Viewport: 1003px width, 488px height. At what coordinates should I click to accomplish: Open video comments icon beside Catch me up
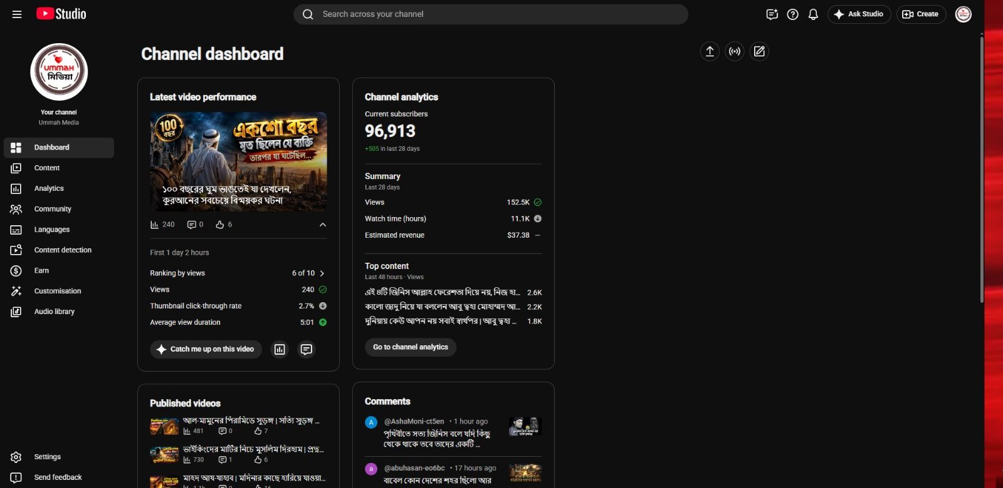(x=307, y=349)
